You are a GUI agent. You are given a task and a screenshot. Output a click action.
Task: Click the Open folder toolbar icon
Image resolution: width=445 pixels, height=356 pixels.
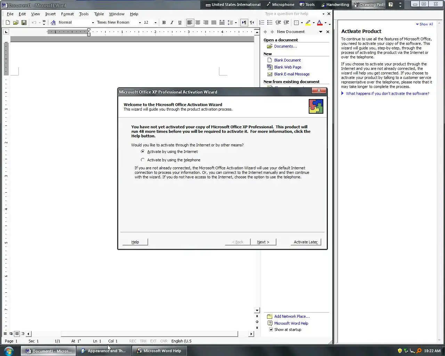(16, 23)
